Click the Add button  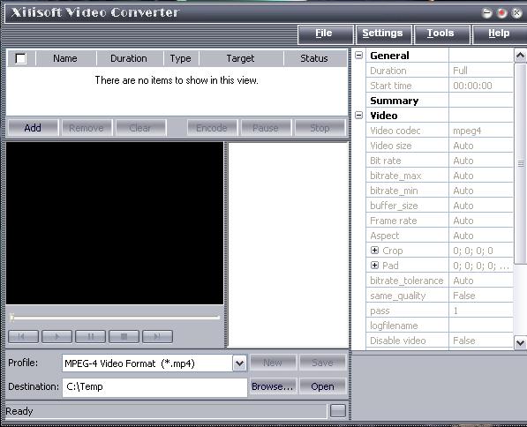(33, 128)
